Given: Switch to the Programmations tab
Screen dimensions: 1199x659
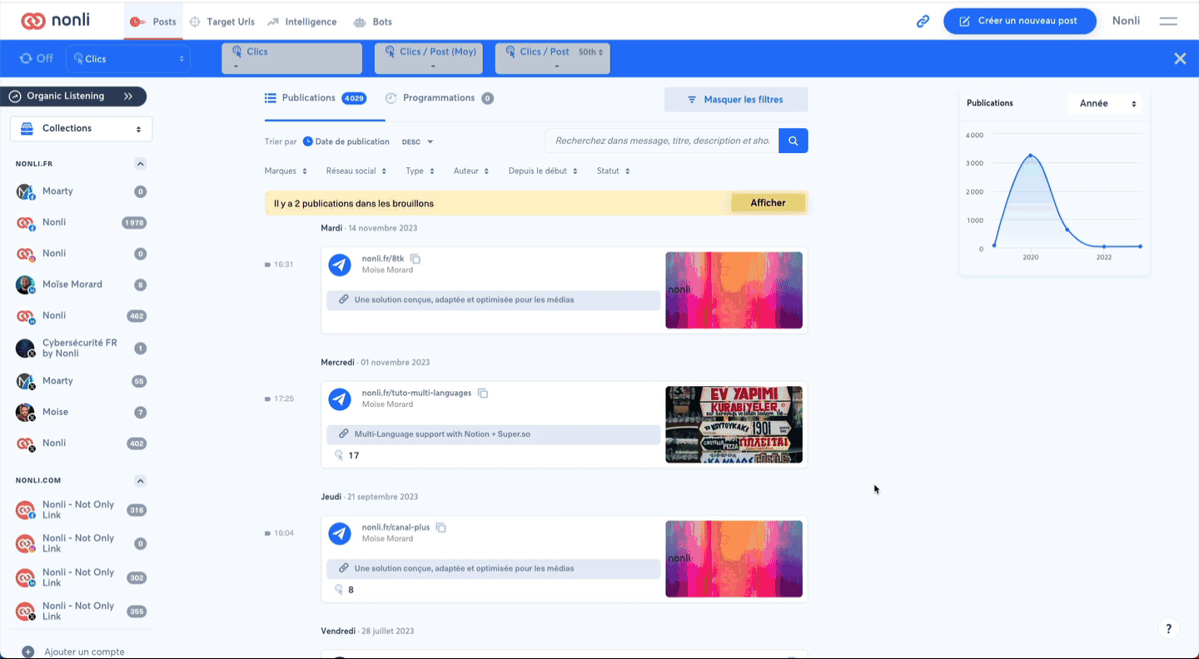Looking at the screenshot, I should pyautogui.click(x=439, y=98).
